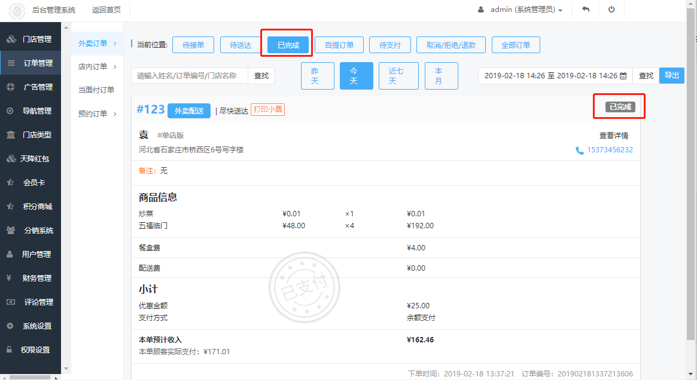Click the 外卖配送 label button
The height and width of the screenshot is (380, 697).
pyautogui.click(x=189, y=111)
